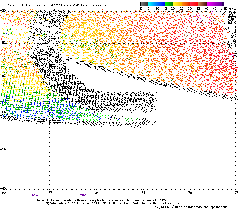Screen dimensions: 238x209
Task: Click the '25' legend scale label
Action: pos(182,9)
